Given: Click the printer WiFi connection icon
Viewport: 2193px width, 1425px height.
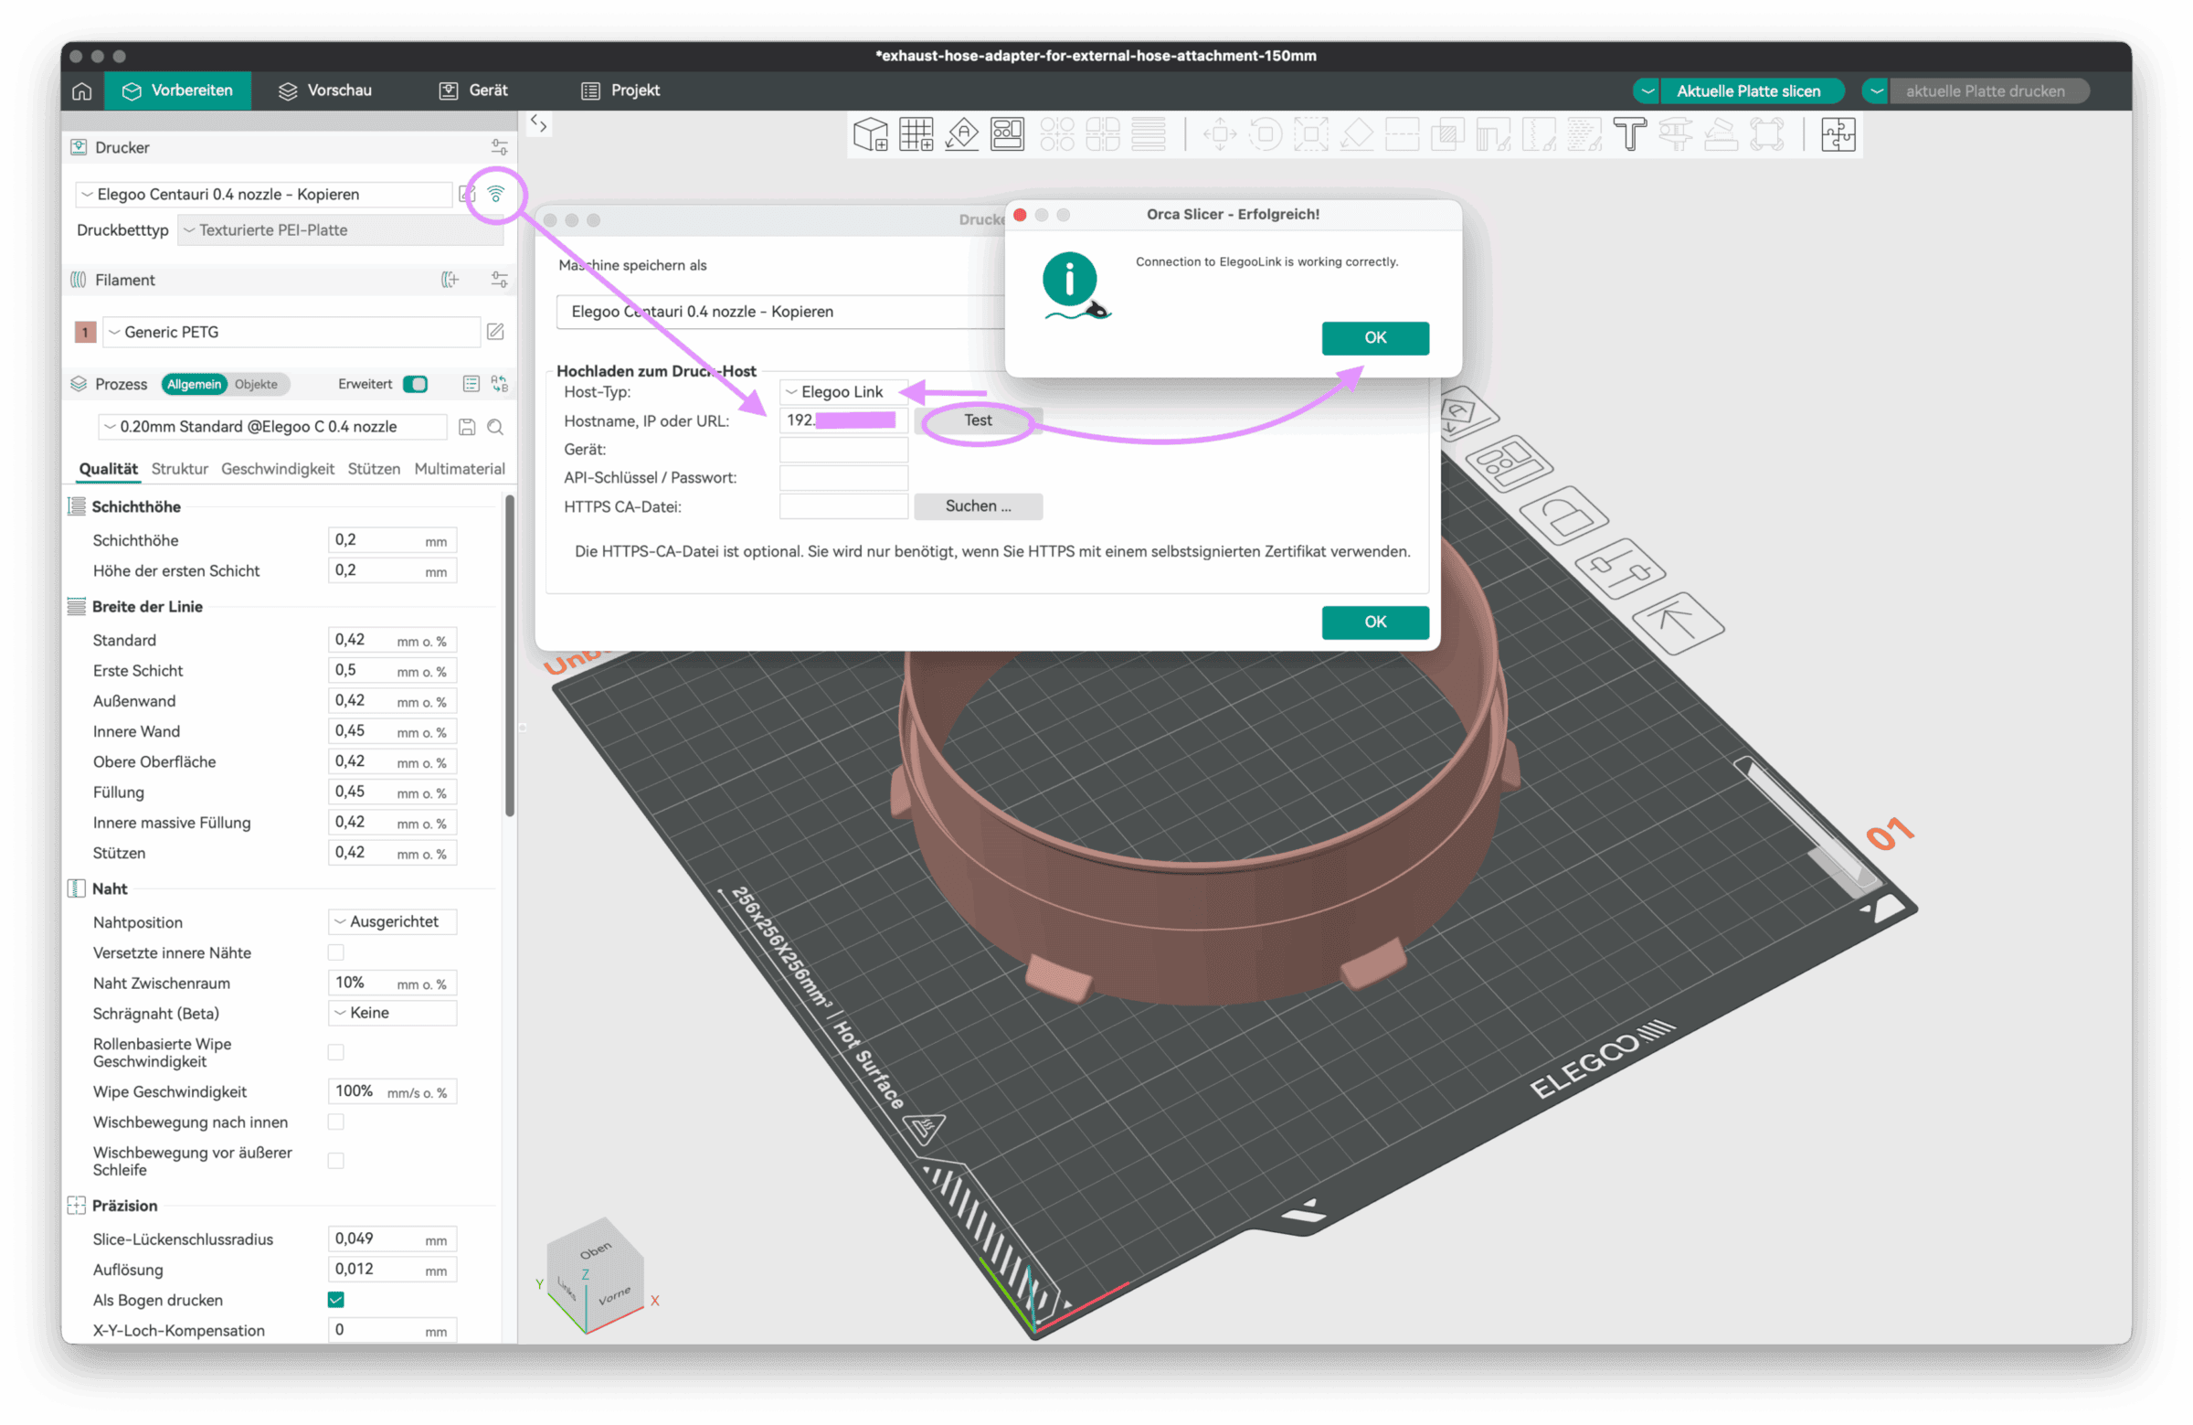Looking at the screenshot, I should coord(496,195).
